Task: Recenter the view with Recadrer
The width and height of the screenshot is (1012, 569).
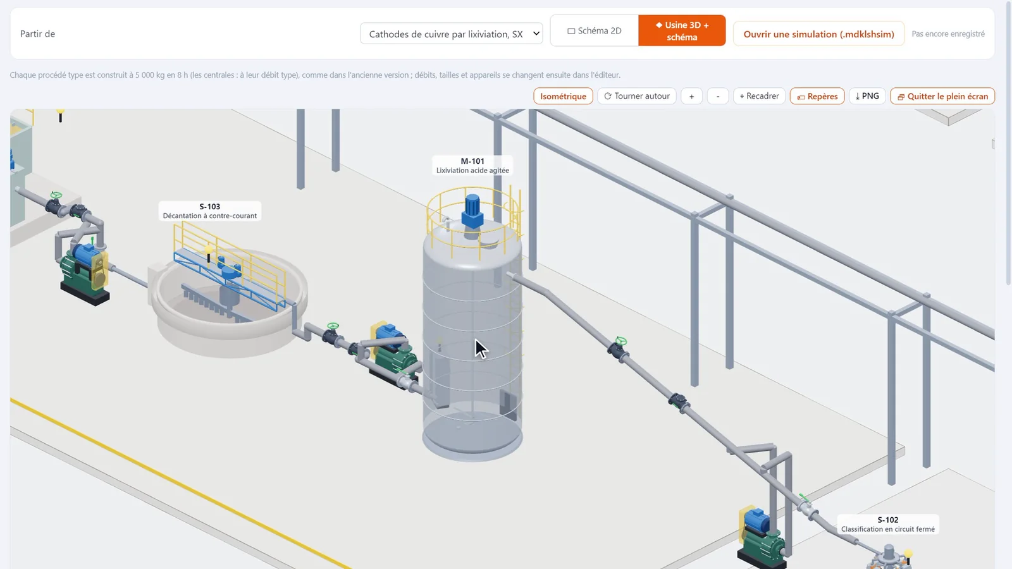Action: pyautogui.click(x=759, y=96)
